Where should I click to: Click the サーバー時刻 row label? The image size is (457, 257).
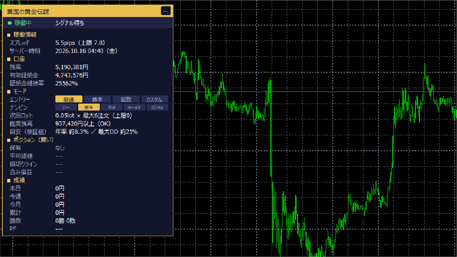pyautogui.click(x=25, y=51)
